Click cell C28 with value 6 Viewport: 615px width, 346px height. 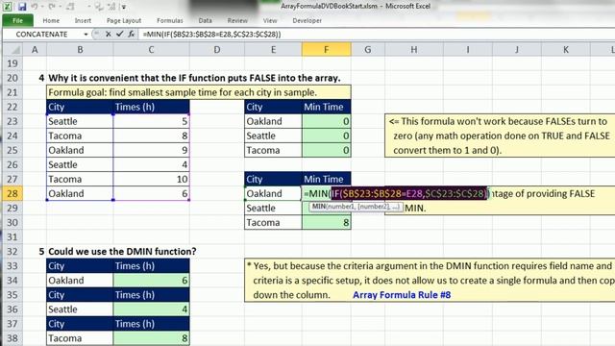click(151, 193)
